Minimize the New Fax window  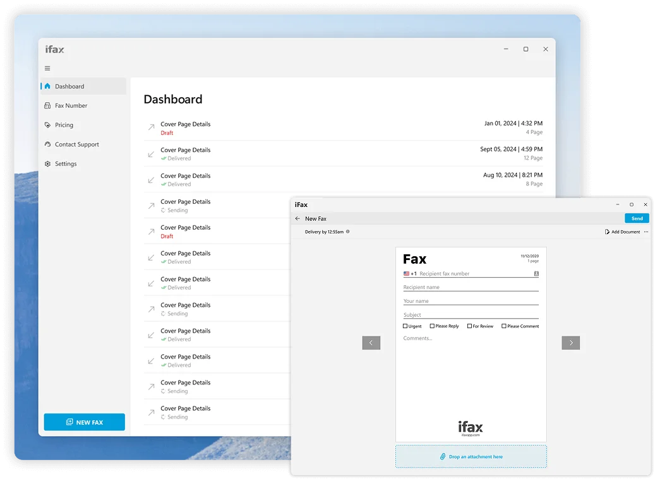pos(617,204)
